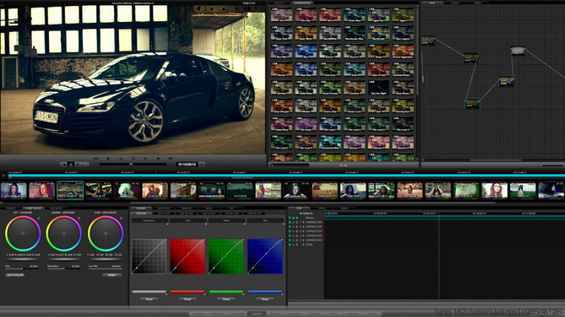Jump to the last frame in viewer transport

point(170,158)
